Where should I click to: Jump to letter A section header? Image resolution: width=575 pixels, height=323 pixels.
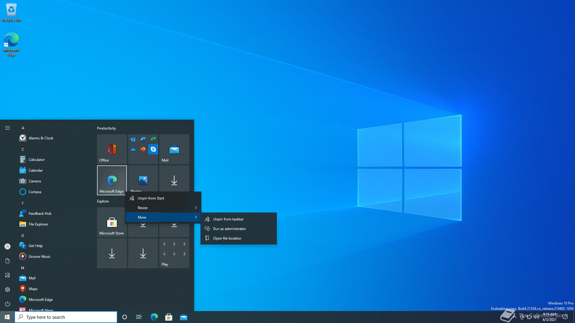(23, 128)
